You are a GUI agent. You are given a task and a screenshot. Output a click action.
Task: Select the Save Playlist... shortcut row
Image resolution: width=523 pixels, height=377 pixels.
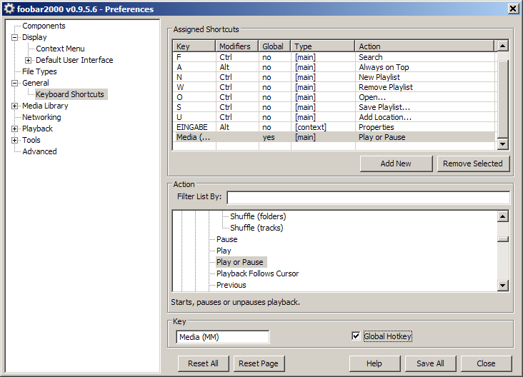(334, 107)
